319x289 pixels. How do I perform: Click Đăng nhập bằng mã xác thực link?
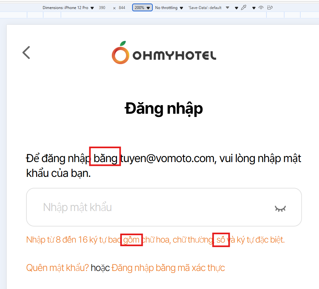click(168, 268)
